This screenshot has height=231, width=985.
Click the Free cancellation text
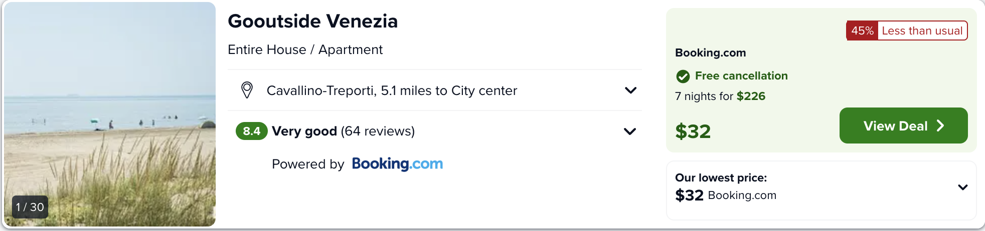tap(741, 76)
